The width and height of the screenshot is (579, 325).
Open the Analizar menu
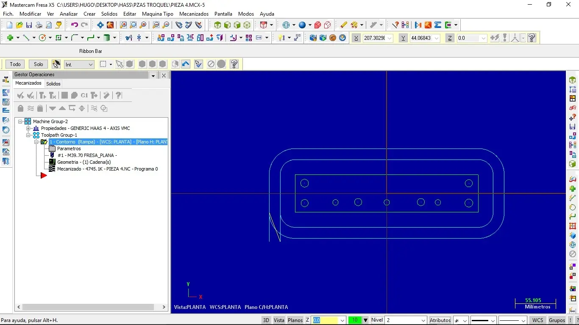[69, 14]
